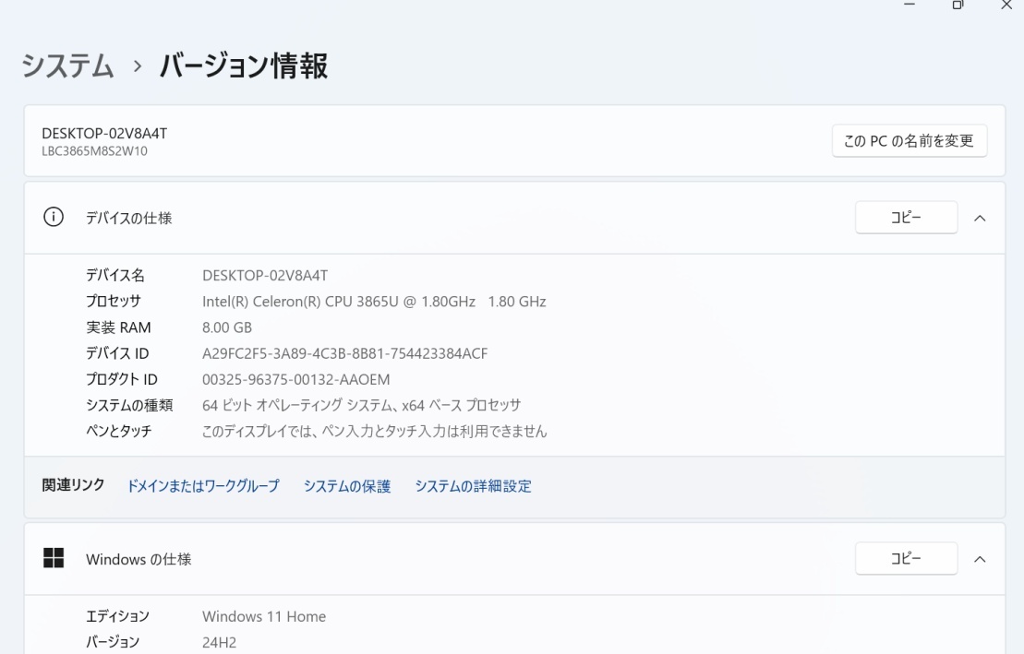Select RAM value 8.00 GB
Viewport: 1024px width, 654px height.
[227, 327]
